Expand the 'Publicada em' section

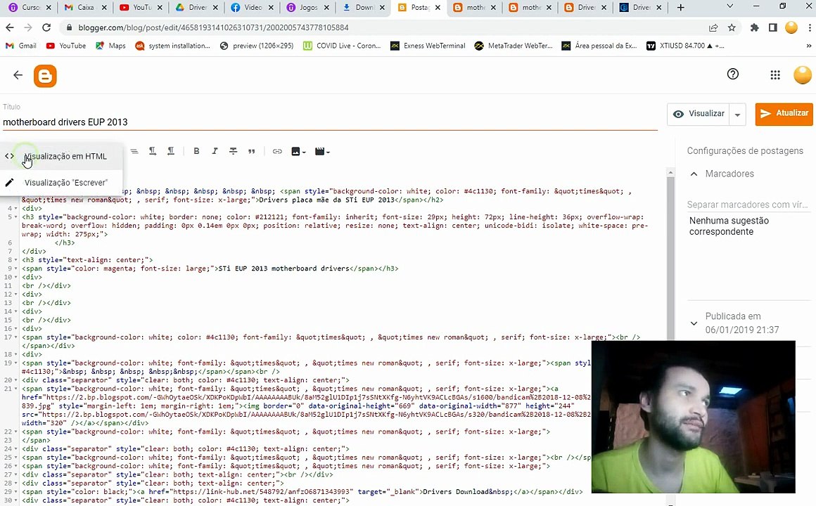tap(694, 323)
